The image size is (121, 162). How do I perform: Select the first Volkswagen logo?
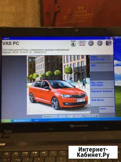coord(91,43)
